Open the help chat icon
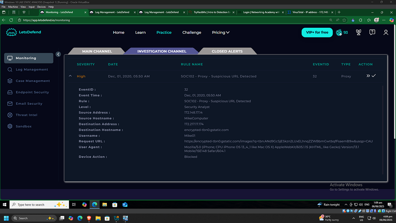Image resolution: width=396 pixels, height=223 pixels. 372,32
